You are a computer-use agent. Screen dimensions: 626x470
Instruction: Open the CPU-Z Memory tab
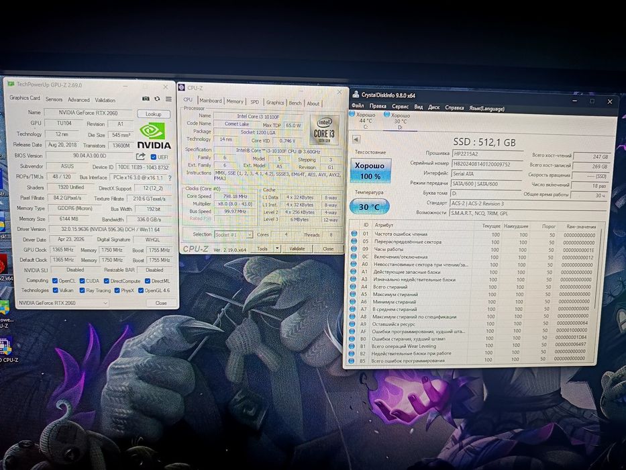pyautogui.click(x=235, y=101)
